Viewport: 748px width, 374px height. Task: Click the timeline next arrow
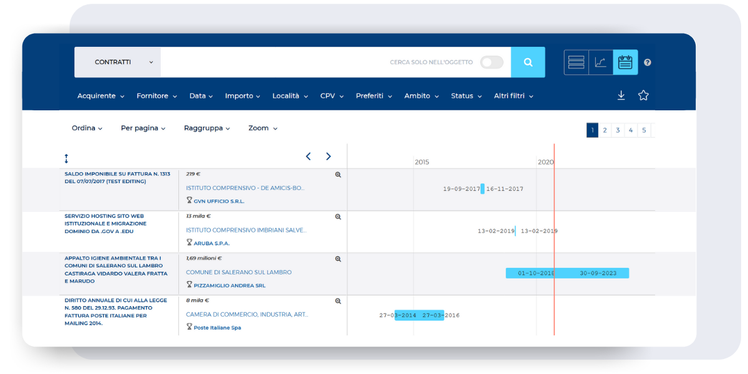coord(328,156)
